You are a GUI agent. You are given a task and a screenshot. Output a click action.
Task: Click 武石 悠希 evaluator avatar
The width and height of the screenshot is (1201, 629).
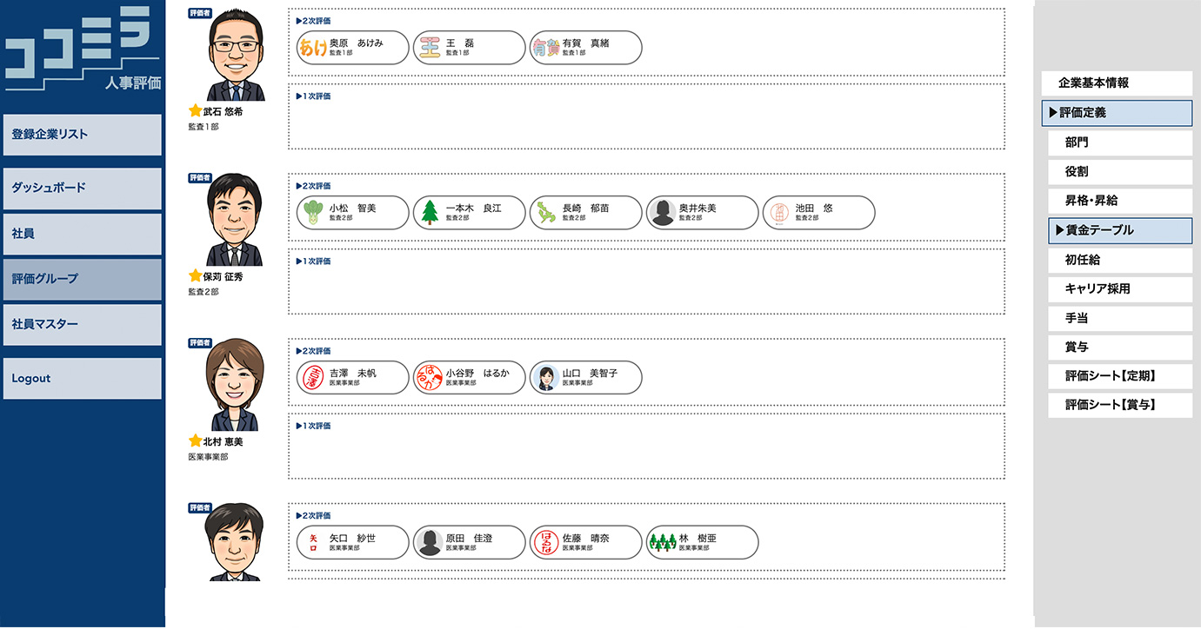click(236, 56)
